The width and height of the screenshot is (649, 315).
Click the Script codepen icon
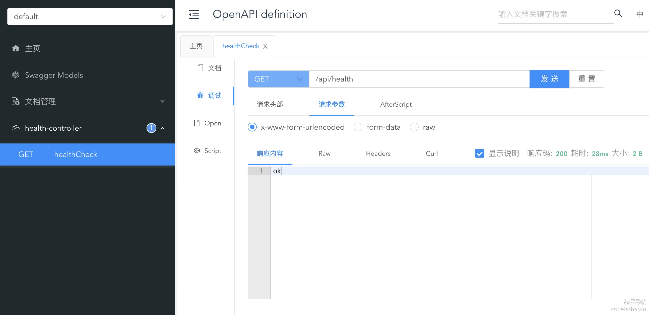pos(197,150)
